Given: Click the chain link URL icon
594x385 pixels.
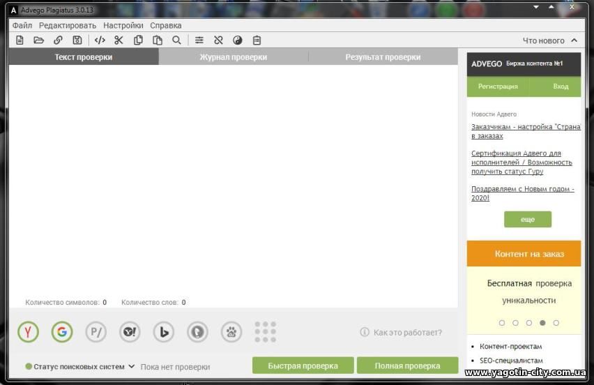Looking at the screenshot, I should 58,40.
